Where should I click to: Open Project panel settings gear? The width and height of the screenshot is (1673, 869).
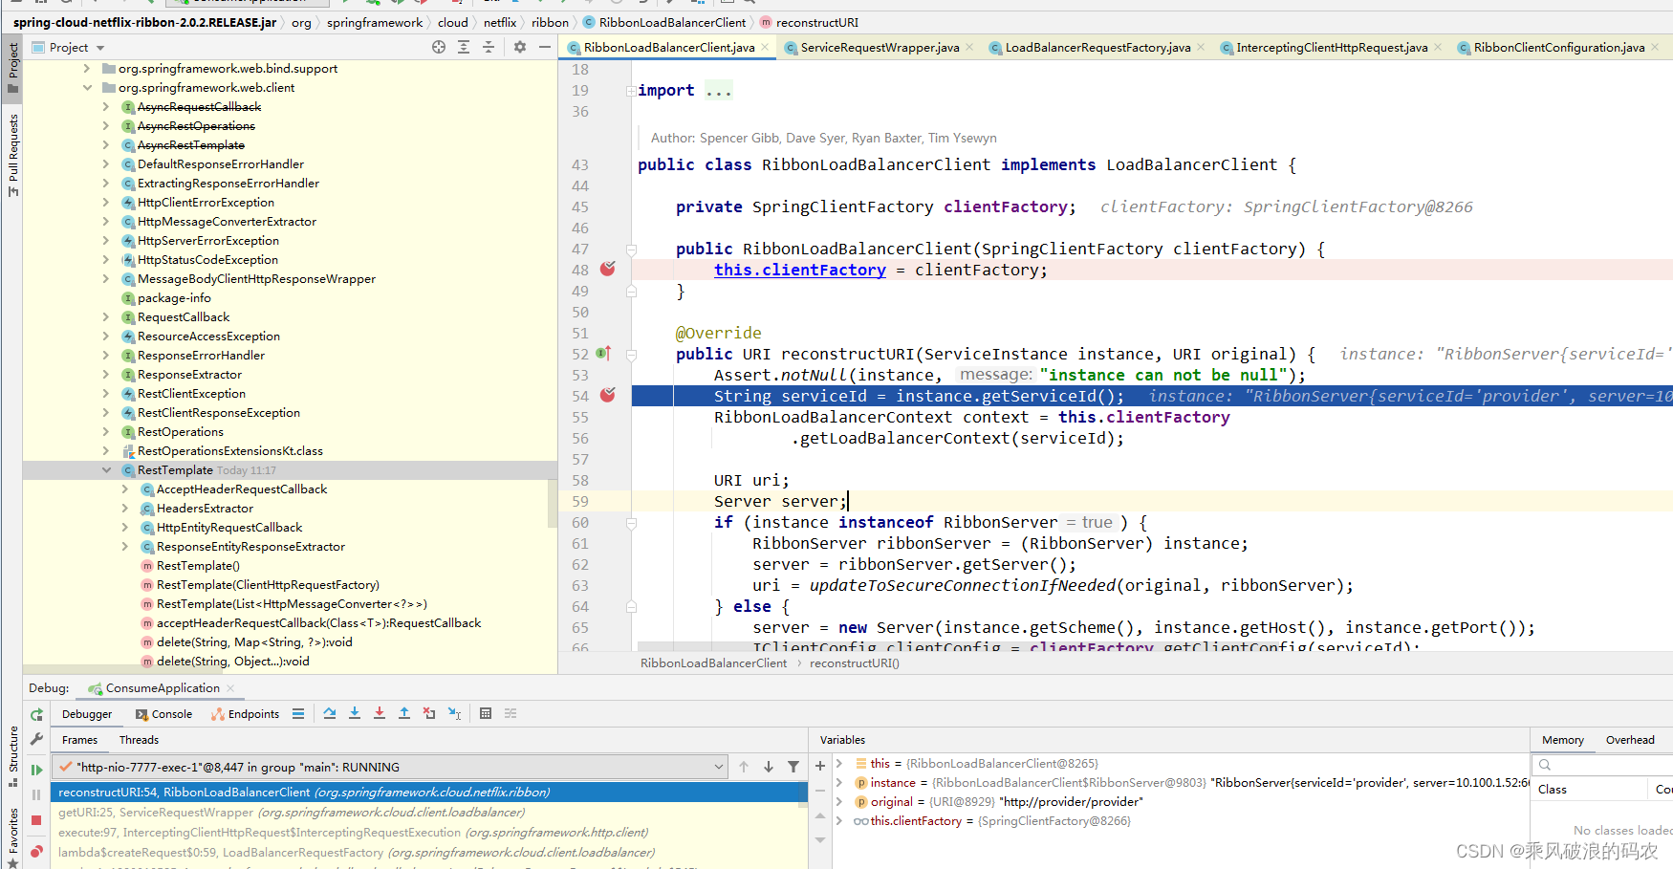pyautogui.click(x=520, y=47)
